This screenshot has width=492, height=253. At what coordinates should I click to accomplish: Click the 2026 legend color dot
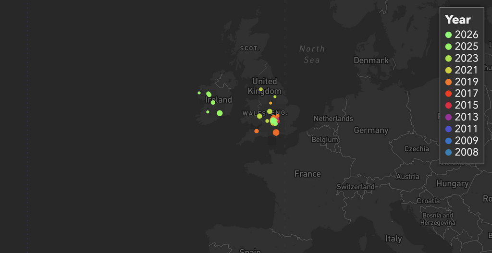click(x=448, y=35)
